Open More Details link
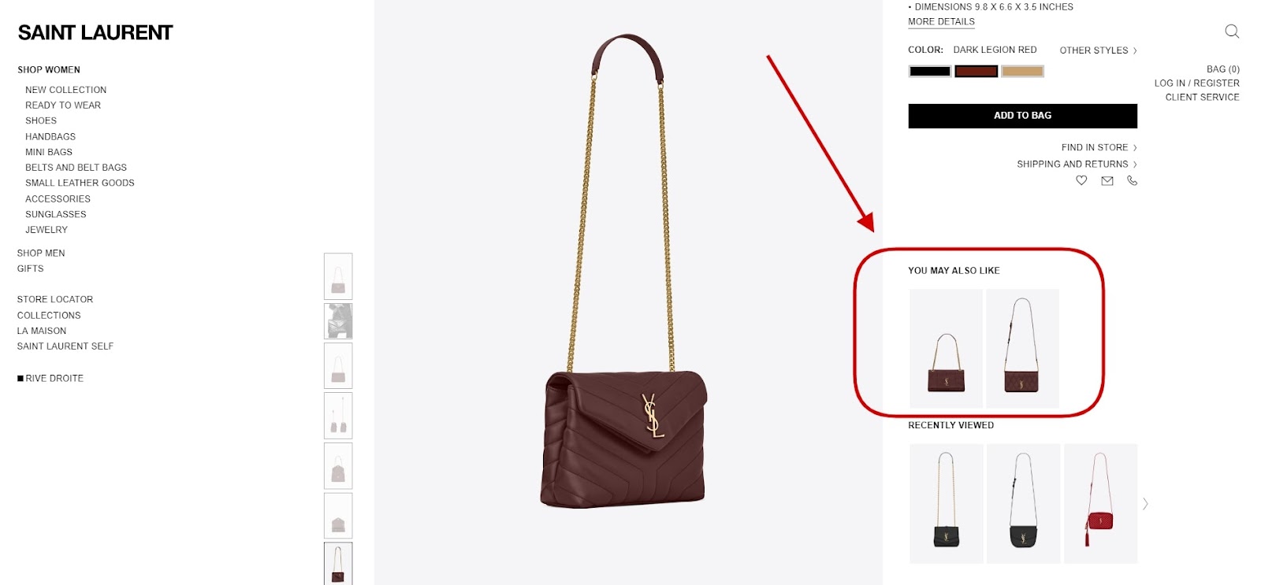1261x585 pixels. 941,22
